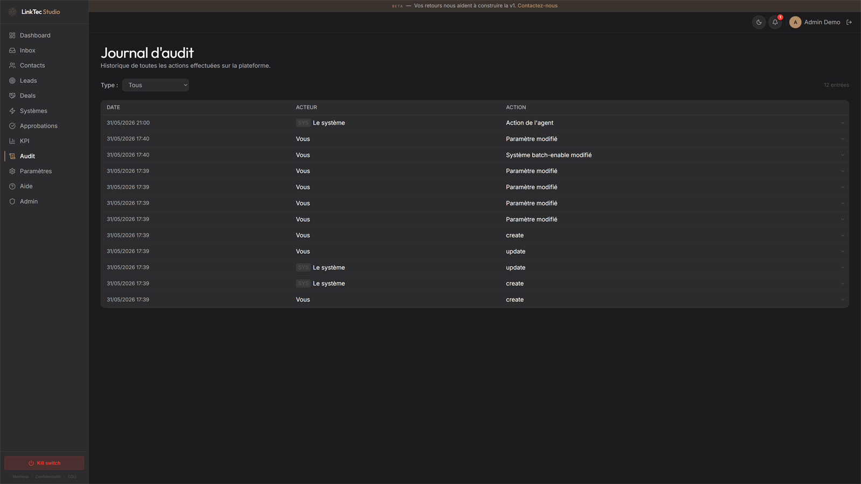Click the KPI bar chart icon

pyautogui.click(x=12, y=141)
